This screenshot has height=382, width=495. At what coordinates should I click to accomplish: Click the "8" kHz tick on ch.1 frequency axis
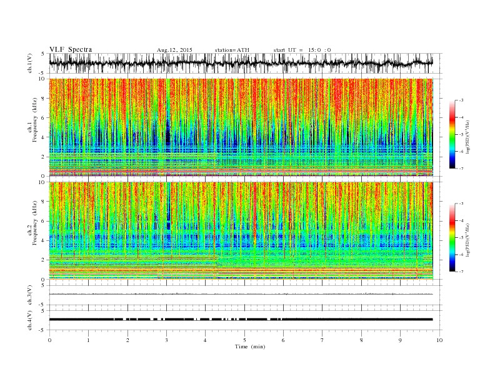pyautogui.click(x=44, y=99)
